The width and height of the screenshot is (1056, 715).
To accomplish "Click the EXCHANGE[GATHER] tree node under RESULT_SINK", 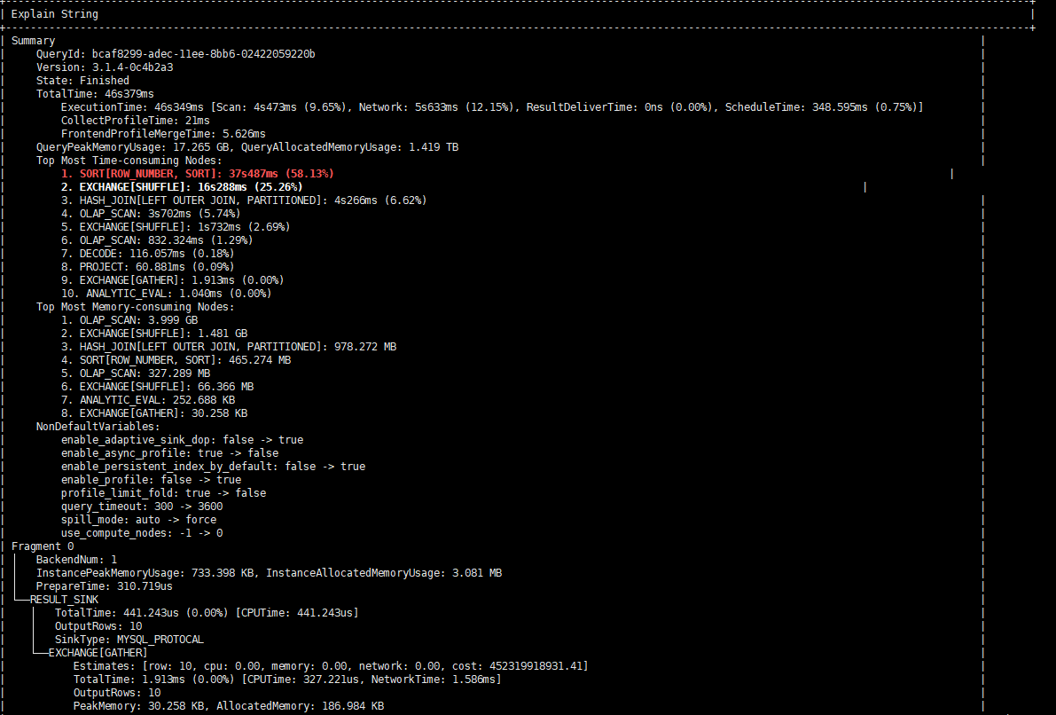I will [98, 653].
